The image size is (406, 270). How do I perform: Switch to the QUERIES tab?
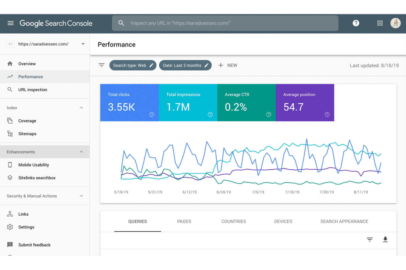137,222
